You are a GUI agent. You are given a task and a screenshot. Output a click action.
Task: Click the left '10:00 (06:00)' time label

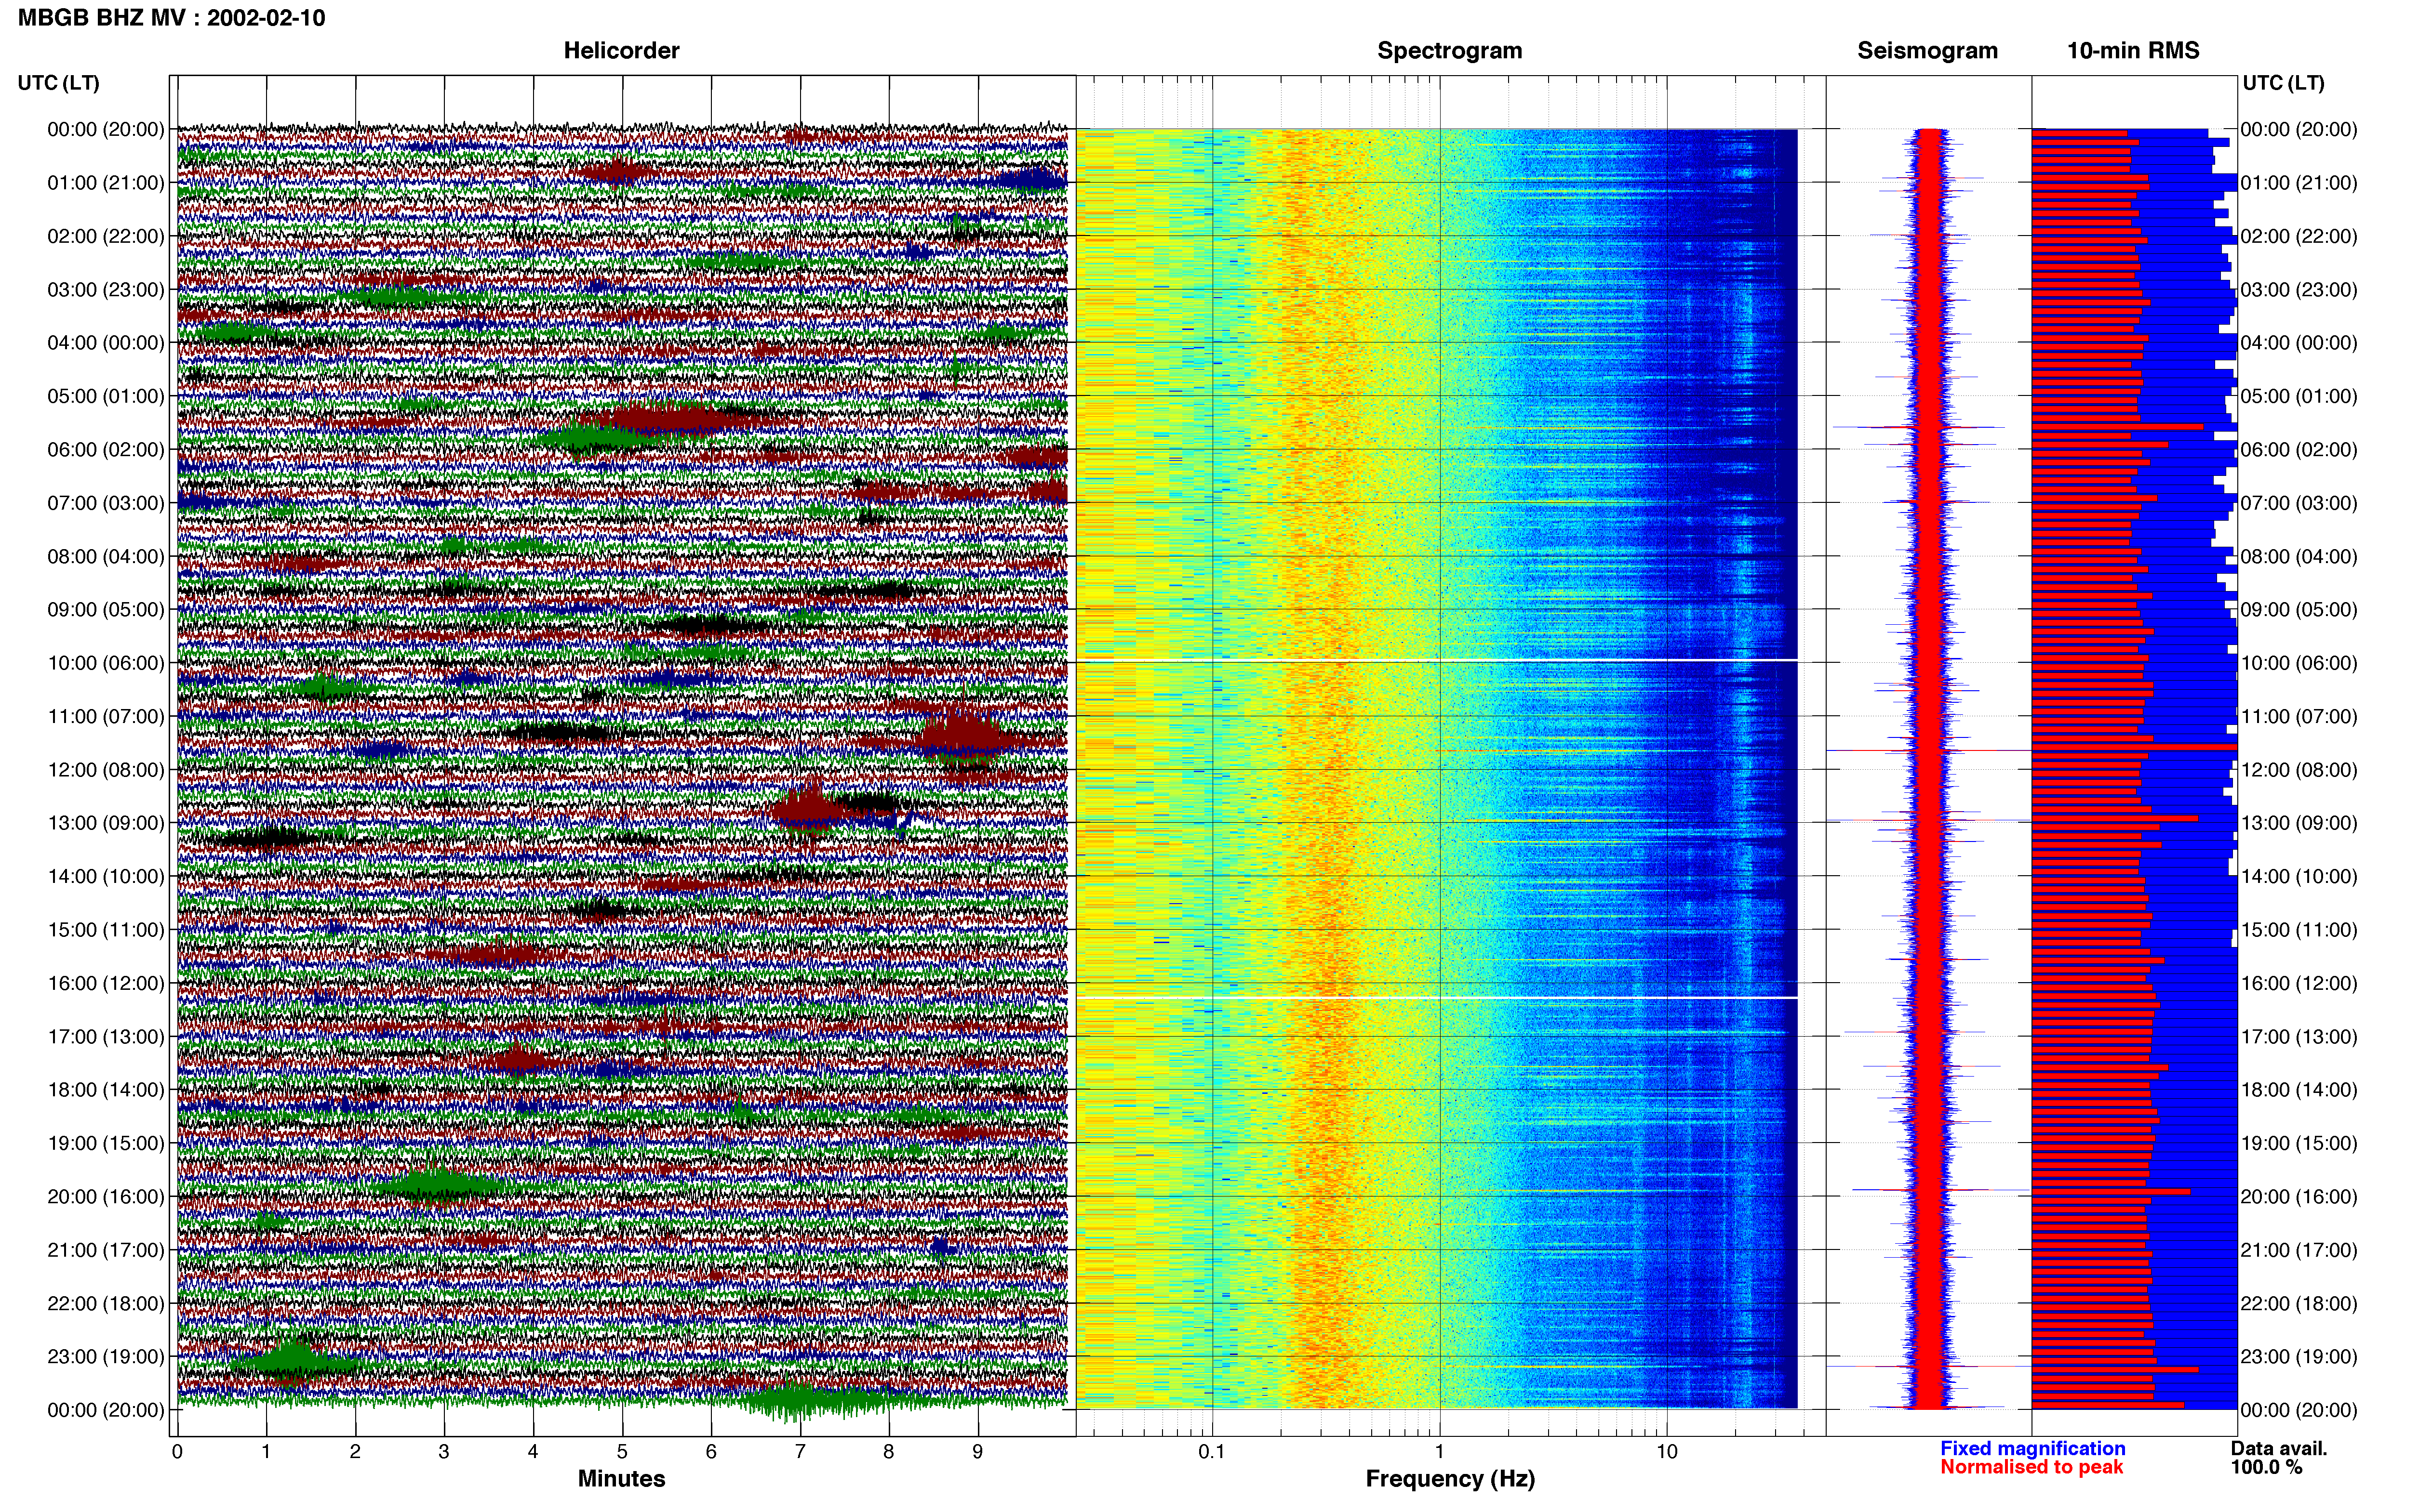pyautogui.click(x=106, y=663)
